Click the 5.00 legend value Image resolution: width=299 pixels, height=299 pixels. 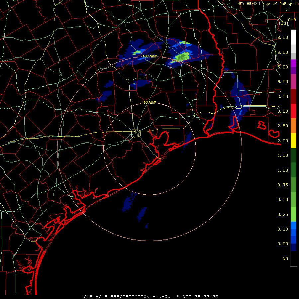tap(283, 67)
